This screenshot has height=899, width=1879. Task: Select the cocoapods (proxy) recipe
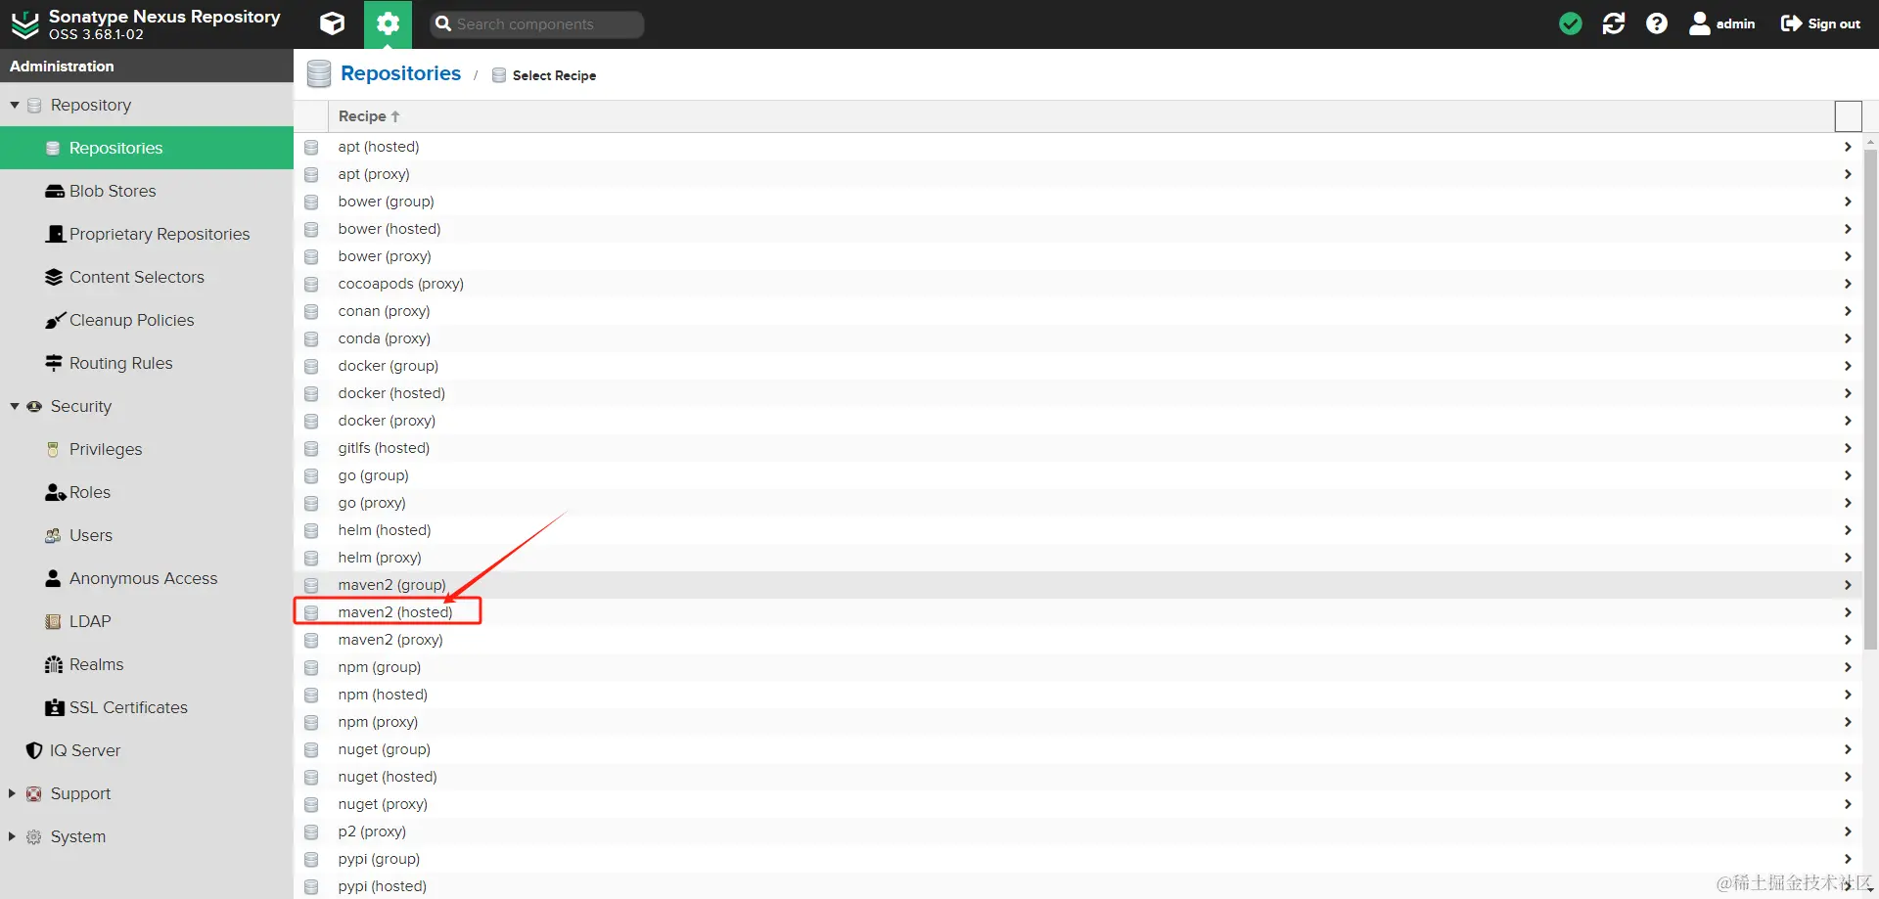point(1077,284)
